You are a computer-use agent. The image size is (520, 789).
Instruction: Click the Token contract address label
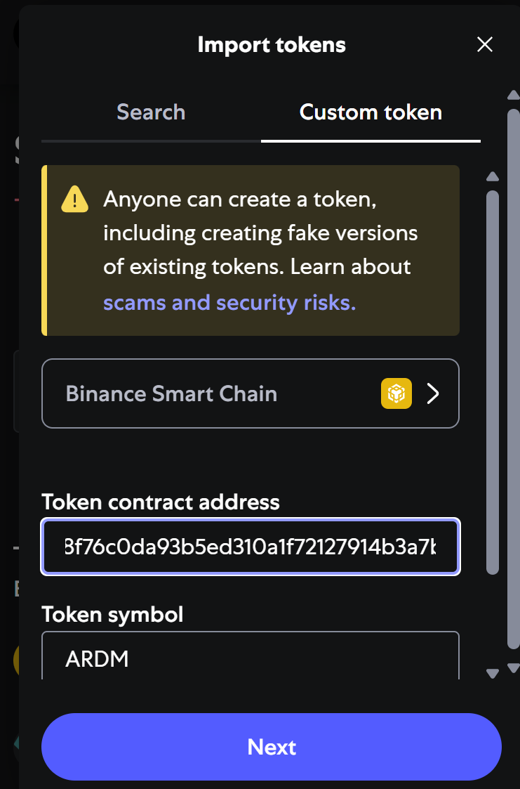(x=161, y=502)
